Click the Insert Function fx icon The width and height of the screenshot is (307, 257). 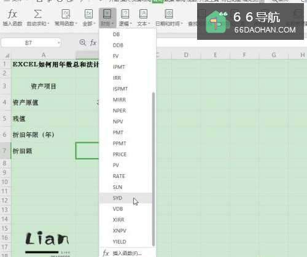click(12, 14)
